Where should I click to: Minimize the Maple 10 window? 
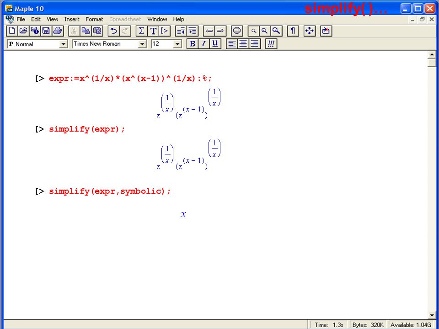[x=406, y=9]
